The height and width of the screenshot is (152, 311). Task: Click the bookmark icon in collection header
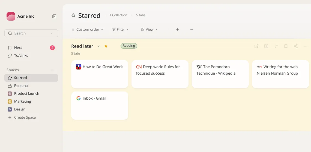click(x=286, y=46)
